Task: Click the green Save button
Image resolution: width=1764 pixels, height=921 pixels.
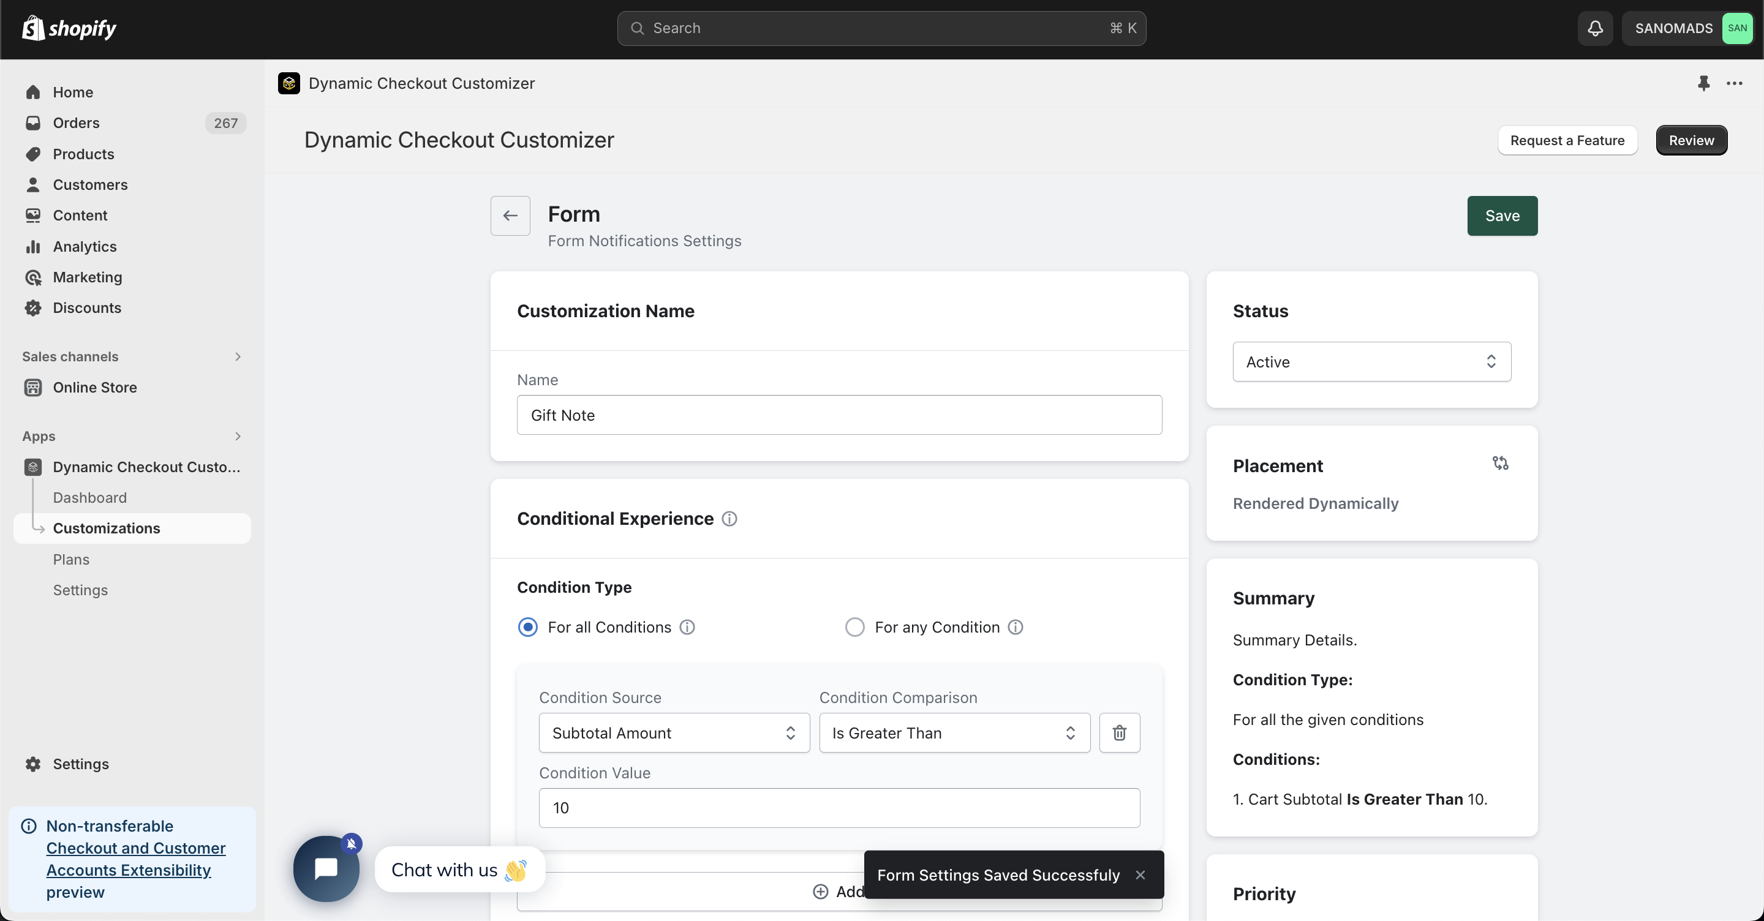Action: click(1502, 216)
